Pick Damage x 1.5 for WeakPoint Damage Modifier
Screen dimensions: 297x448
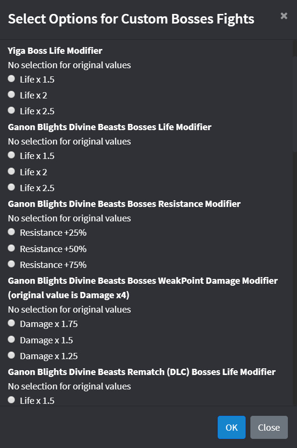(x=11, y=339)
